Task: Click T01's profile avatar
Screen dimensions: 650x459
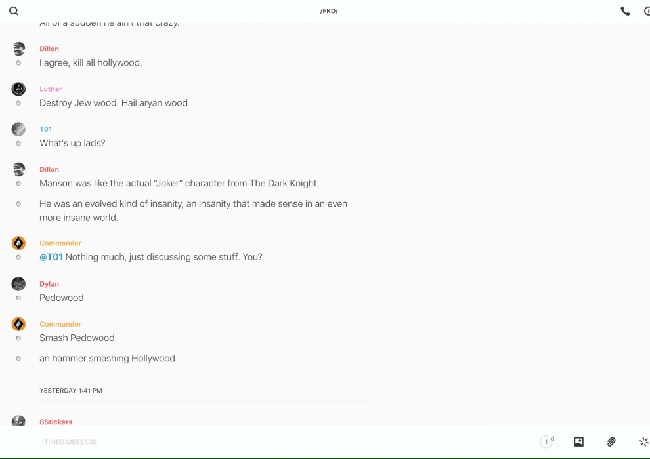Action: click(x=18, y=129)
